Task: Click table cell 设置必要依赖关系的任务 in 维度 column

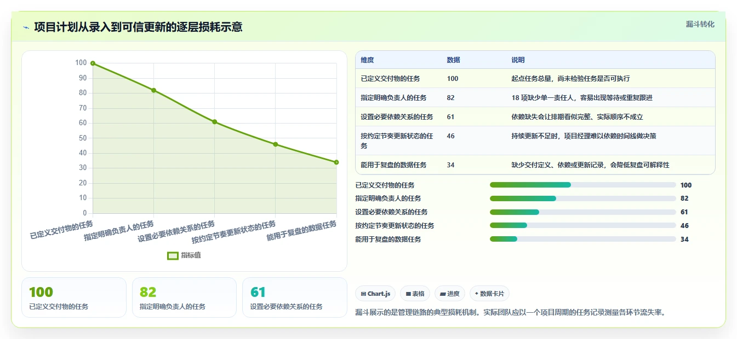Action: pyautogui.click(x=397, y=117)
